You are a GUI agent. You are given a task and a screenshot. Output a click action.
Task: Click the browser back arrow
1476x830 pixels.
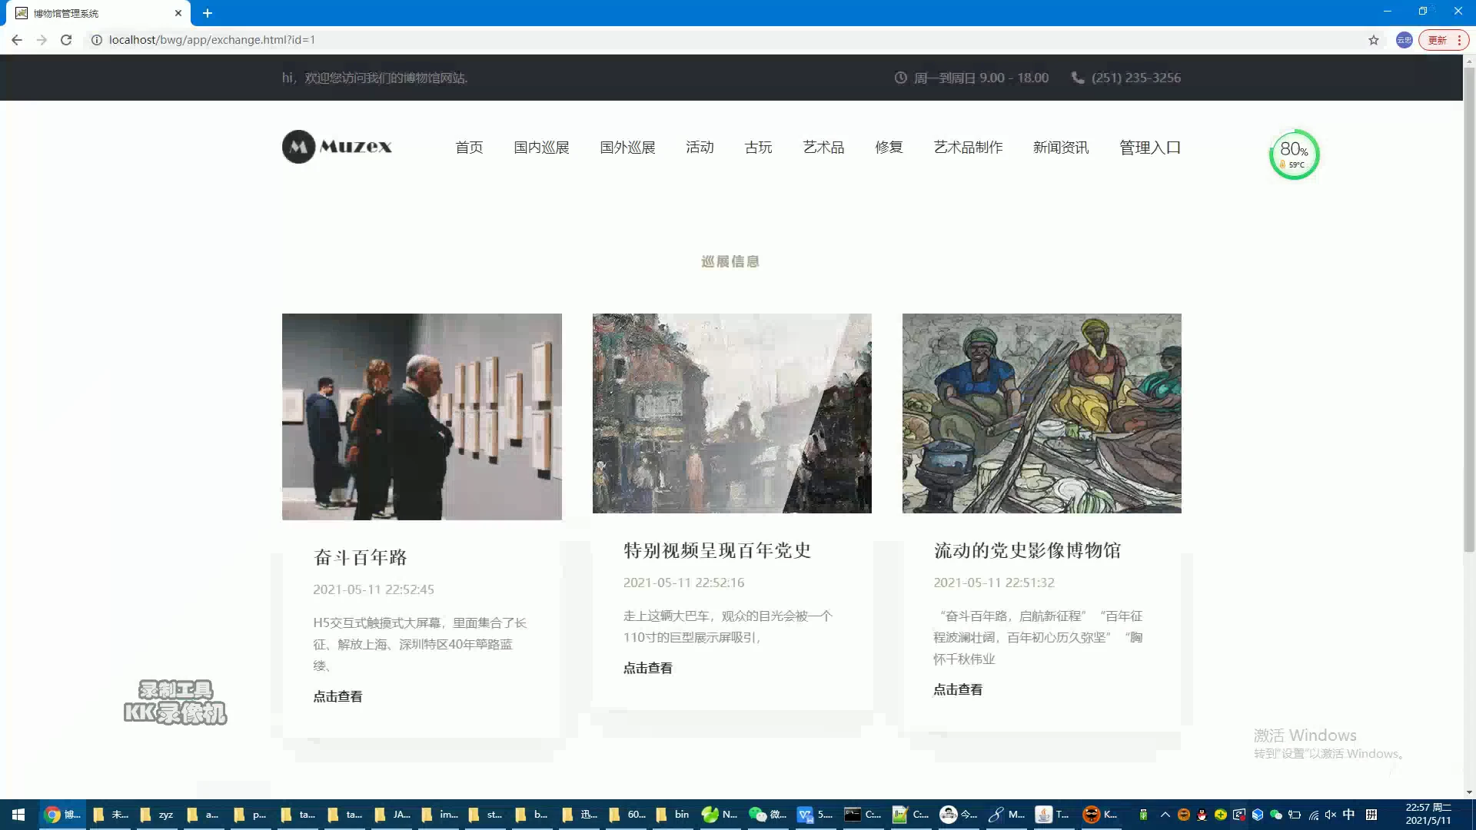point(17,40)
